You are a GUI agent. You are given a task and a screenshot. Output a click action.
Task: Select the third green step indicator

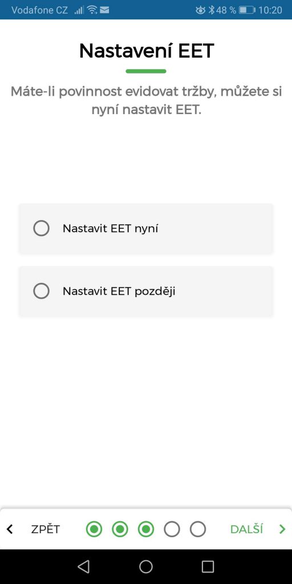(146, 529)
